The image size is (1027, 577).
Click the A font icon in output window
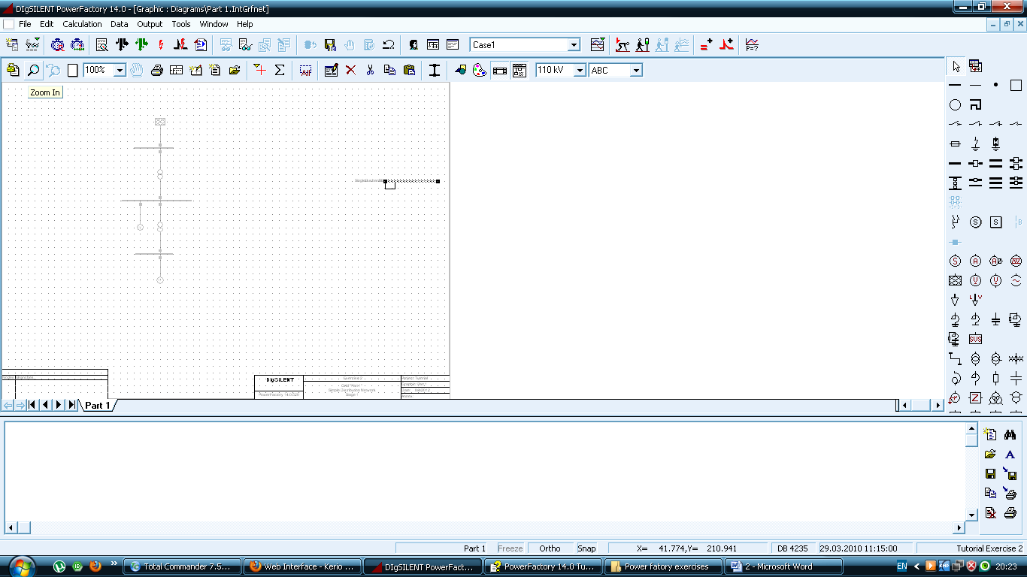(x=1010, y=455)
